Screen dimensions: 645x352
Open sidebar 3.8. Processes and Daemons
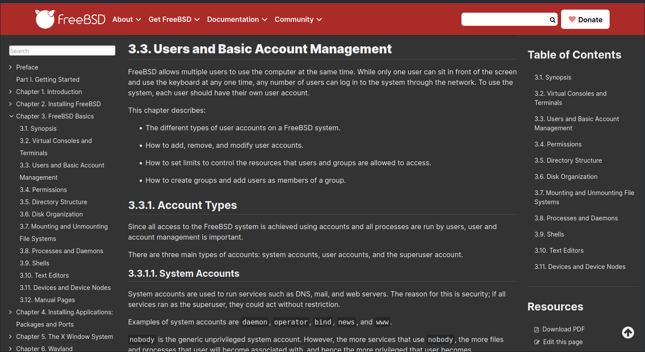(x=61, y=251)
